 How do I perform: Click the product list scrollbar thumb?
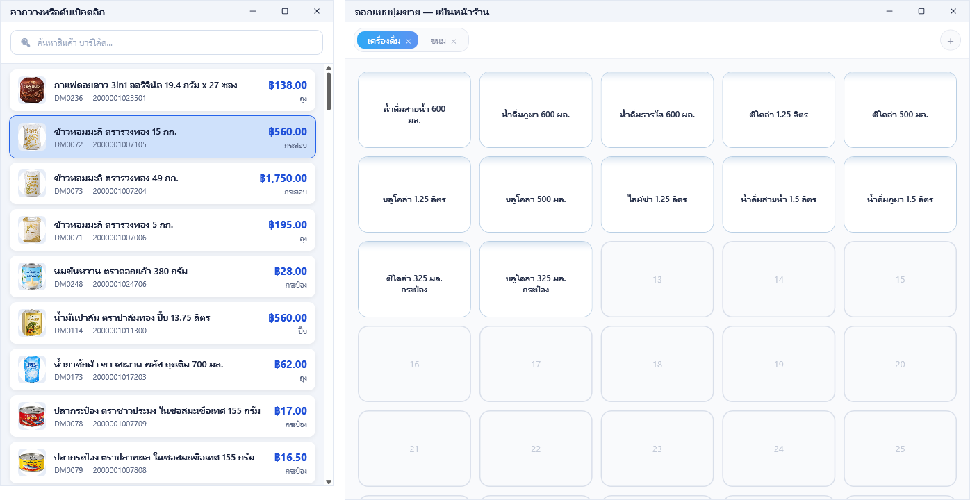click(329, 92)
